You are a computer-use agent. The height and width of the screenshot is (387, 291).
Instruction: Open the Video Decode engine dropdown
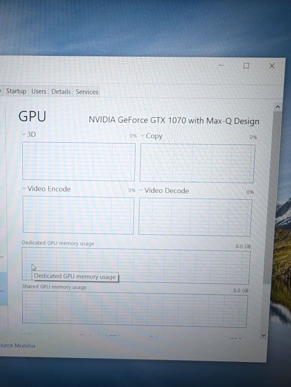point(141,190)
